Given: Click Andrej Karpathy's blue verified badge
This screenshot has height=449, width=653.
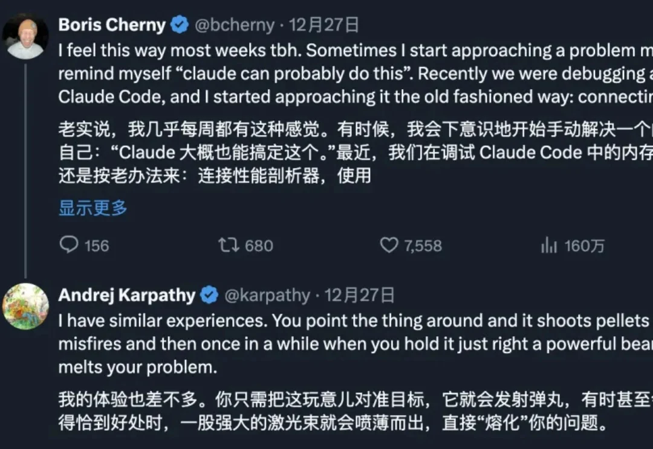Looking at the screenshot, I should pyautogui.click(x=209, y=295).
